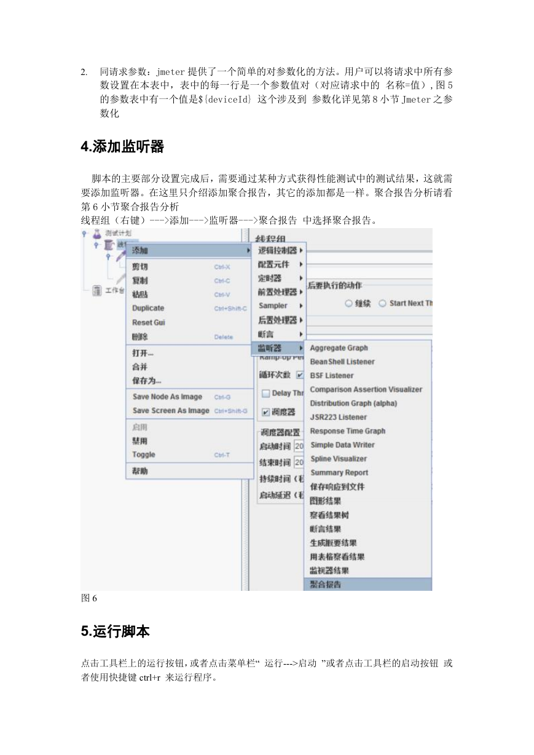Expand the Sampler submenu

point(279,306)
